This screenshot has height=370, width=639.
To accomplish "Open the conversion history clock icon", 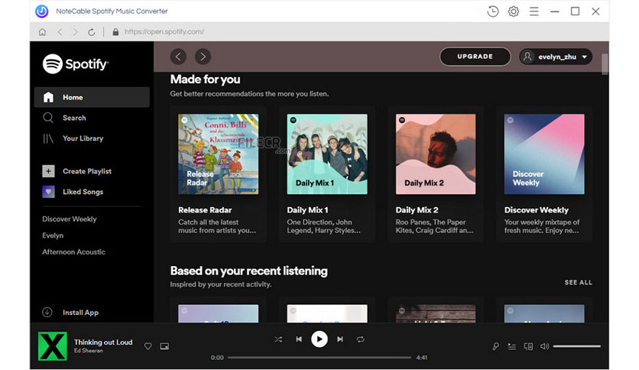I will tap(493, 11).
